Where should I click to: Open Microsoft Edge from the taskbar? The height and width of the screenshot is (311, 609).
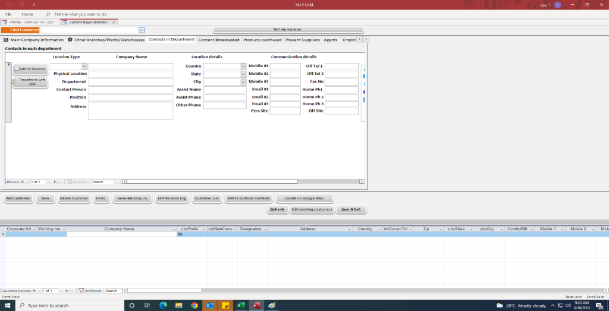163,305
